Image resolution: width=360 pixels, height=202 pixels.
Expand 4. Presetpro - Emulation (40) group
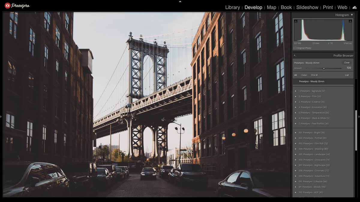(x=295, y=107)
